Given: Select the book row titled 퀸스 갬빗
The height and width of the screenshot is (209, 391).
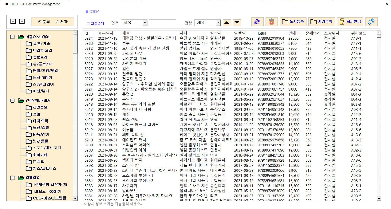Looking at the screenshot, I should (229, 120).
